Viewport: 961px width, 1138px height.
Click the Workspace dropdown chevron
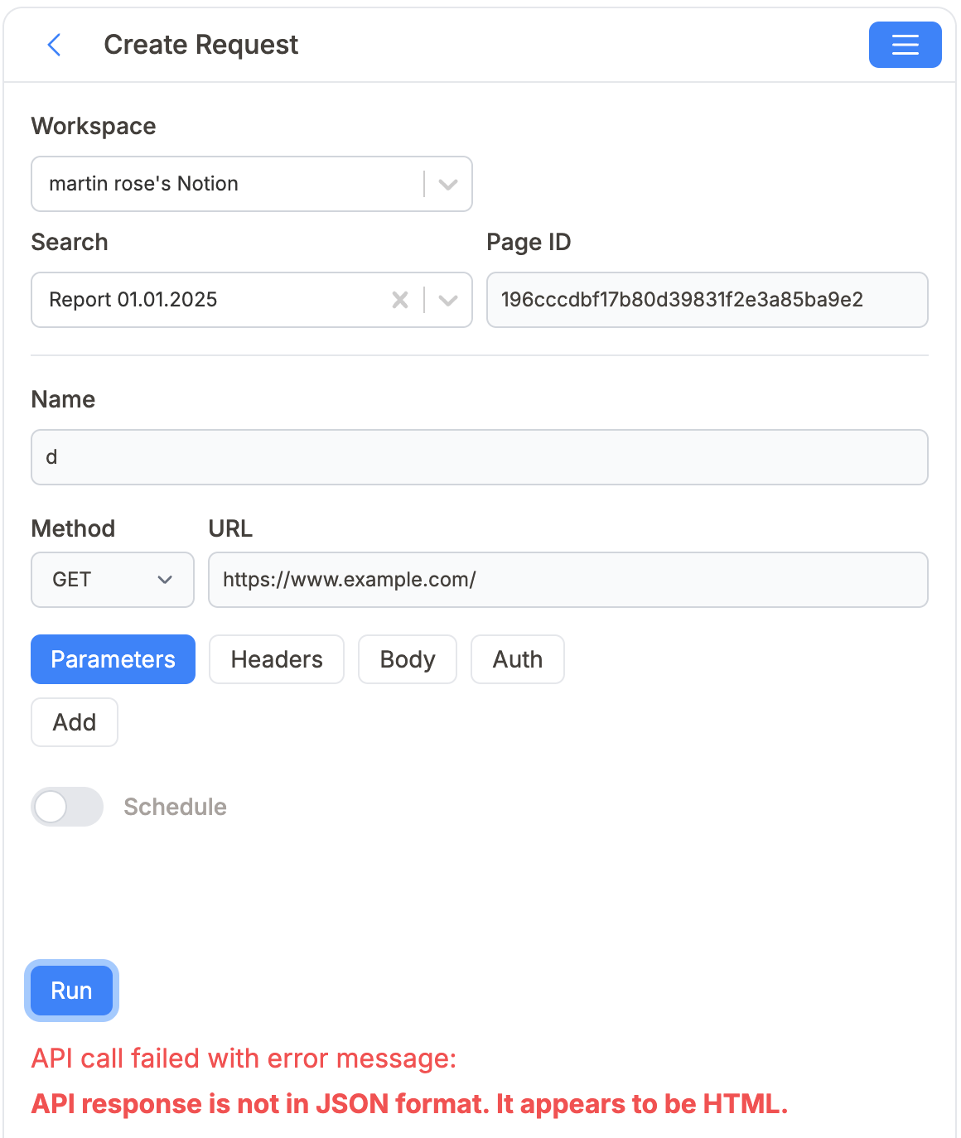448,184
